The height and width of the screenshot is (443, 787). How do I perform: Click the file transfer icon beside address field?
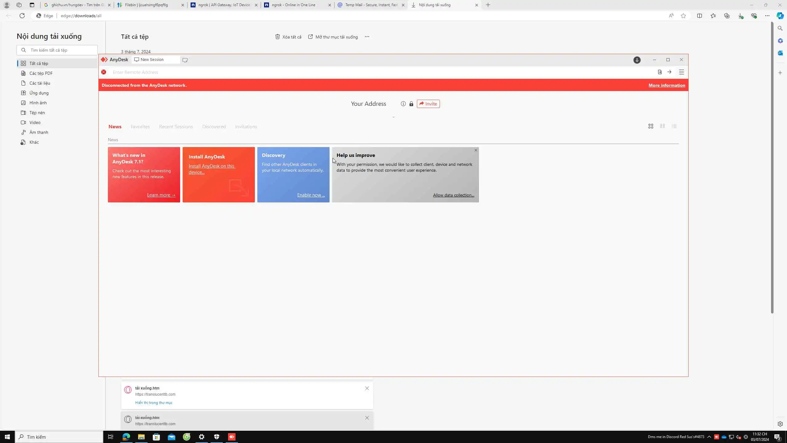coord(660,72)
